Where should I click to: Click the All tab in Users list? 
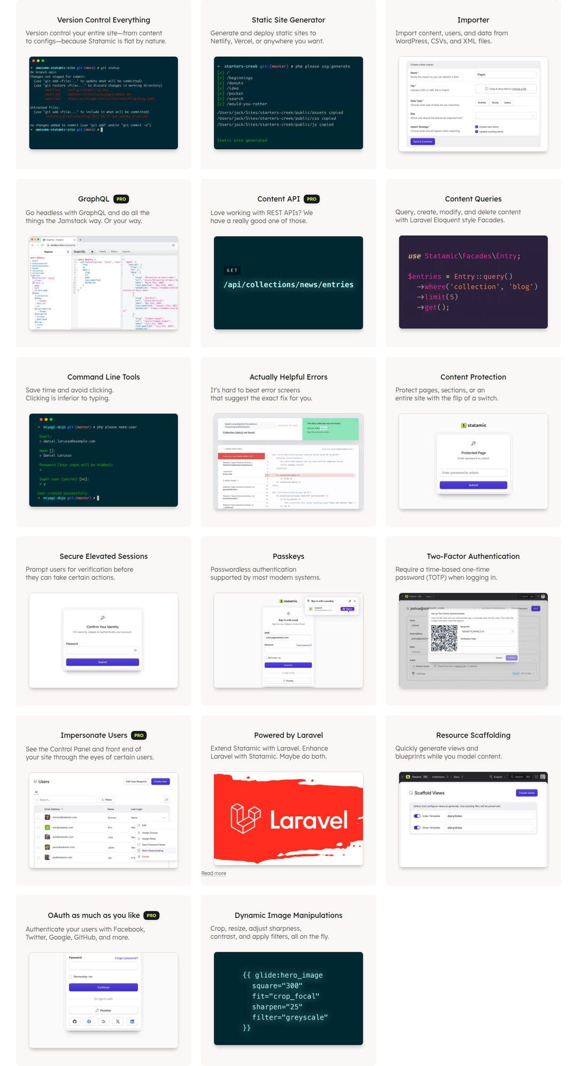click(36, 792)
